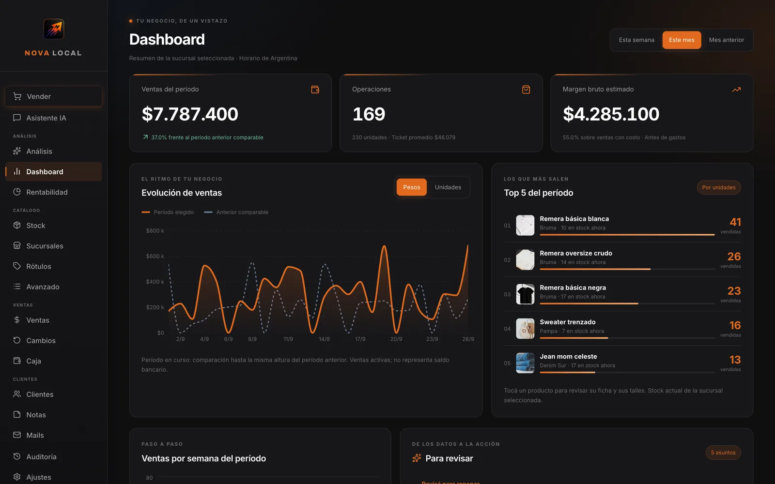Open Asistente IA chat icon
This screenshot has height=484, width=775.
pyautogui.click(x=17, y=118)
